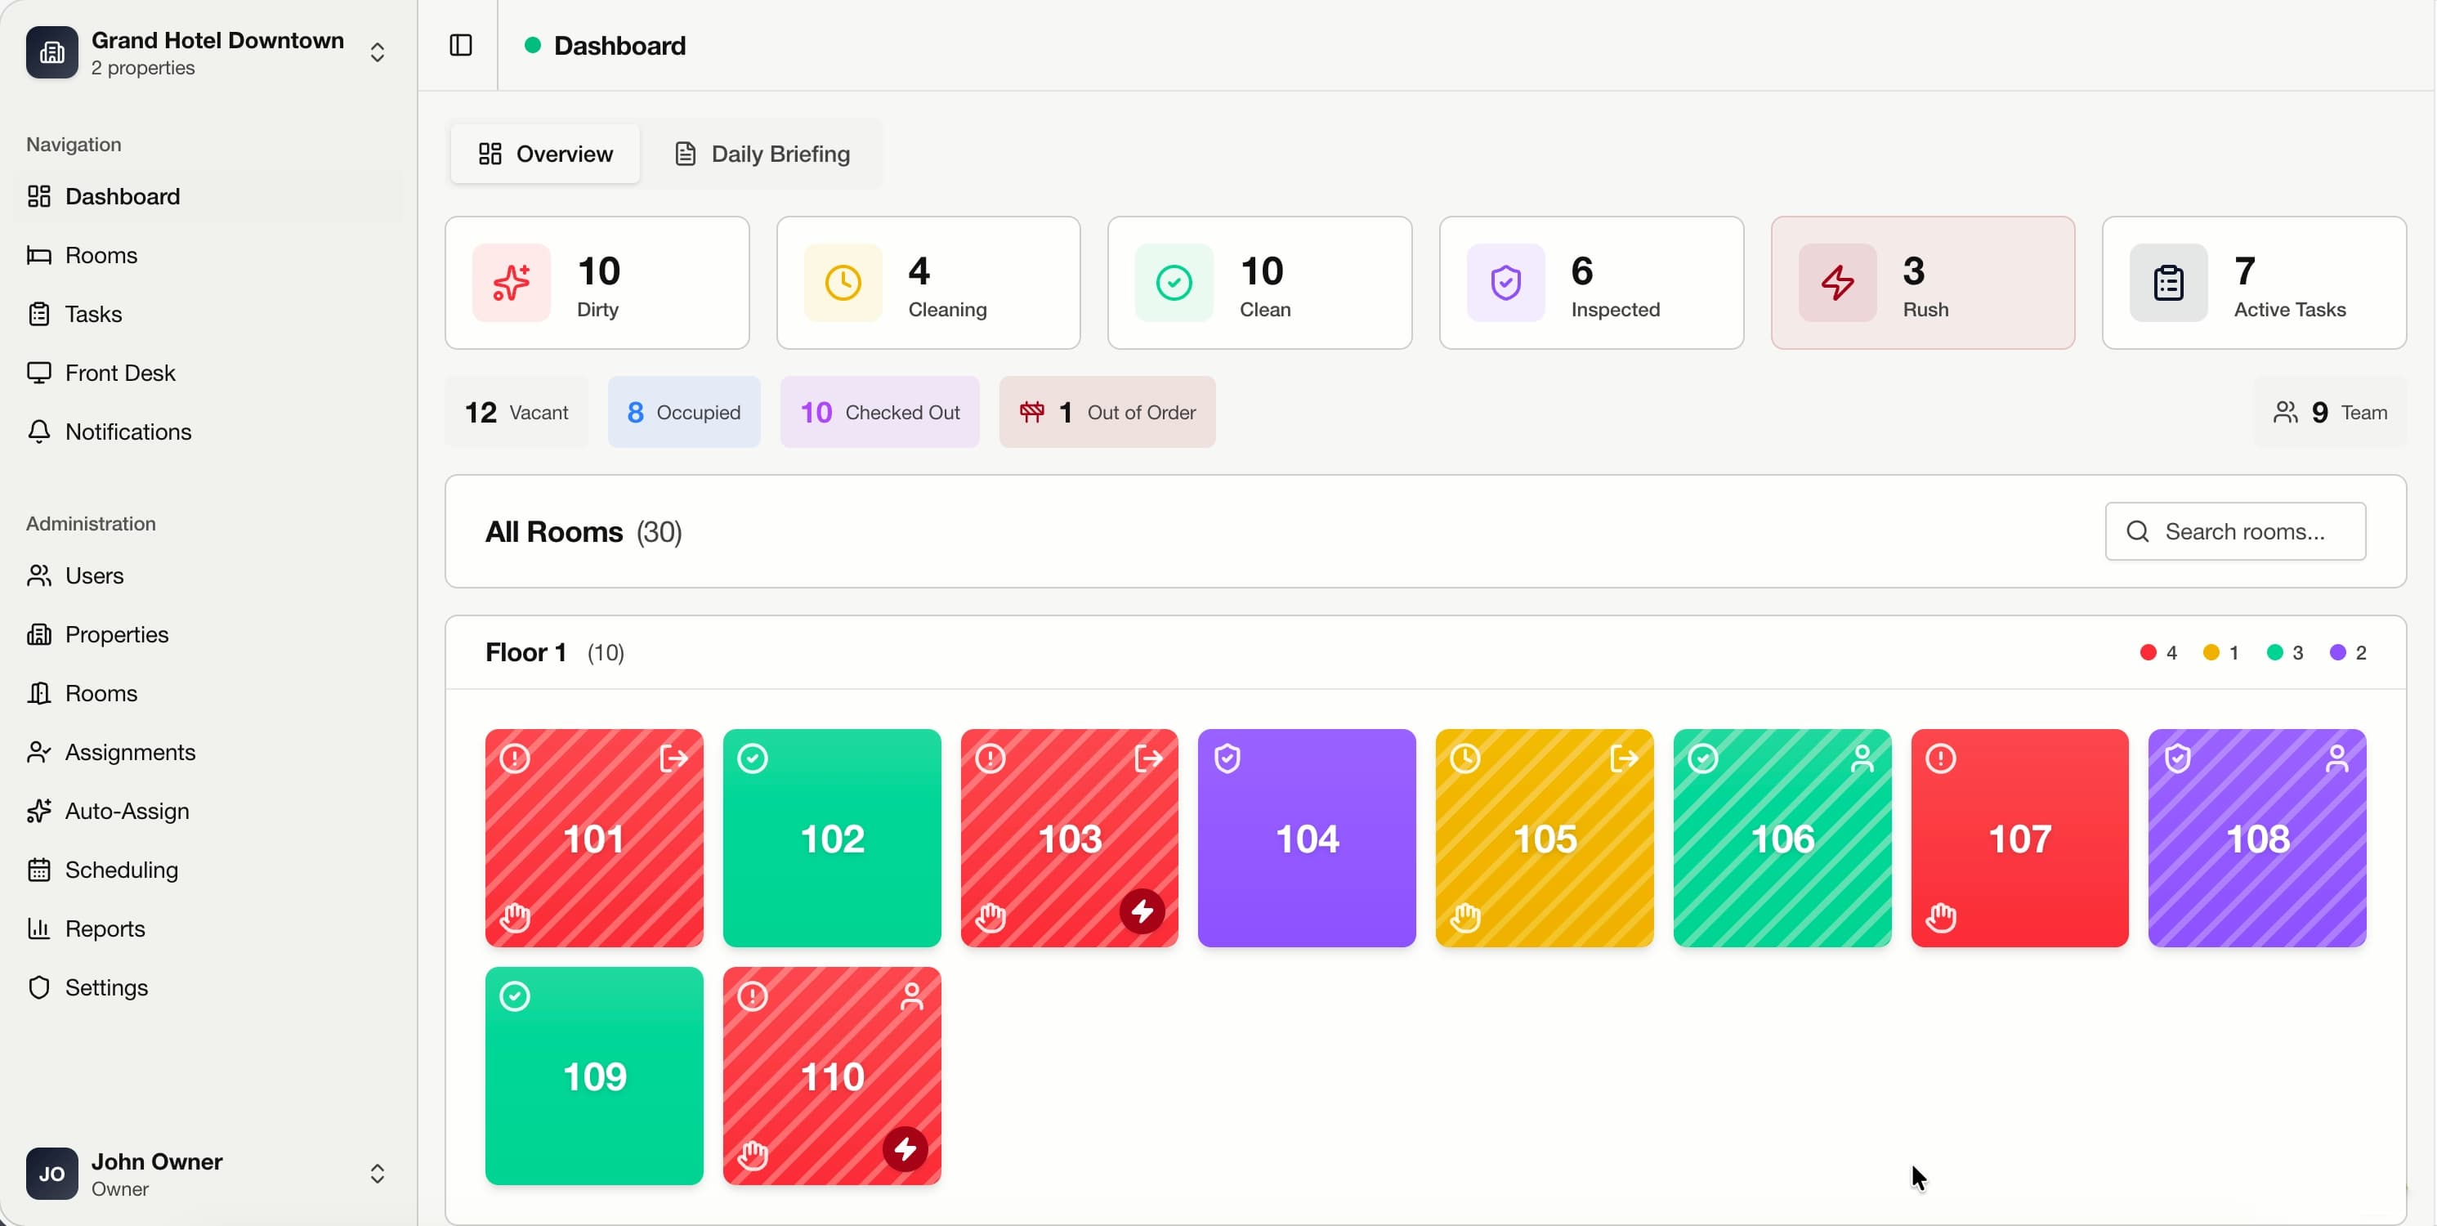The width and height of the screenshot is (2437, 1226).
Task: Go to Front Desk
Action: (x=120, y=373)
